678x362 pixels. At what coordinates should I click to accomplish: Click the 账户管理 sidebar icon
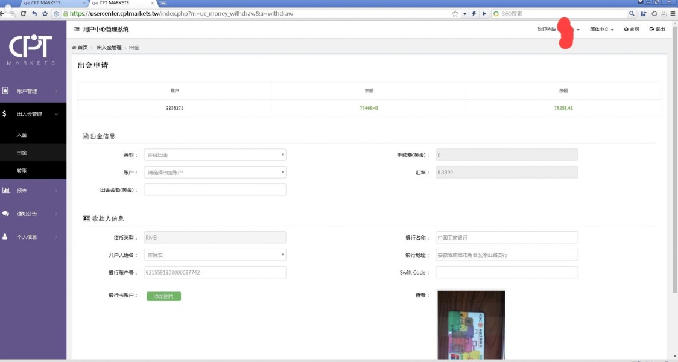click(5, 91)
